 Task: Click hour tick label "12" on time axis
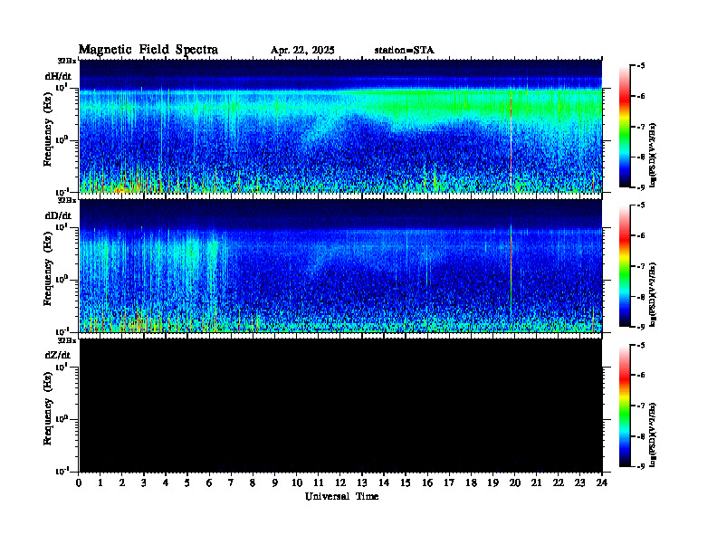click(x=340, y=482)
